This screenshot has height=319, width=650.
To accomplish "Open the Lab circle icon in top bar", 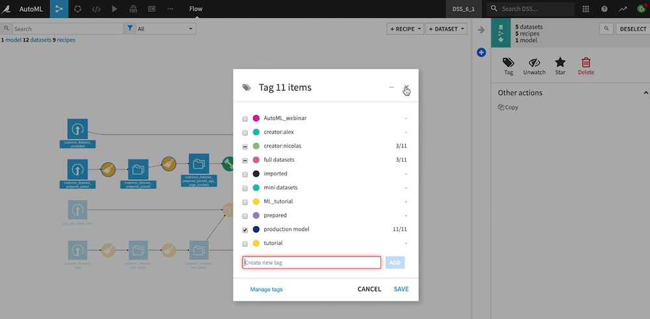I will point(77,8).
